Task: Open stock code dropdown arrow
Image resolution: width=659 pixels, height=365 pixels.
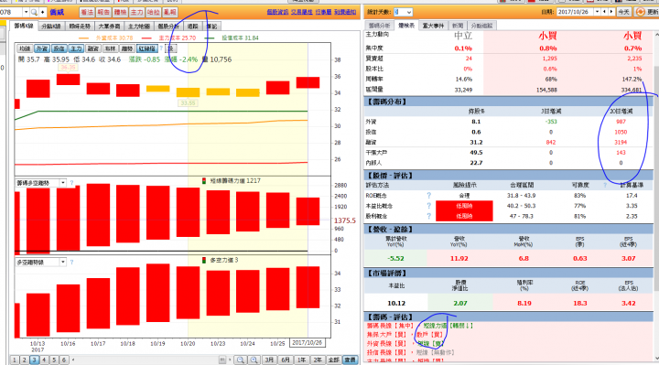Action: point(26,12)
